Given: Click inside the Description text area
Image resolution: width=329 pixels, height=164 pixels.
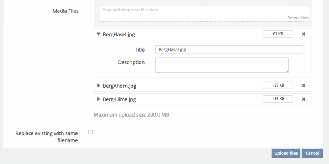Looking at the screenshot, I should pyautogui.click(x=221, y=65).
